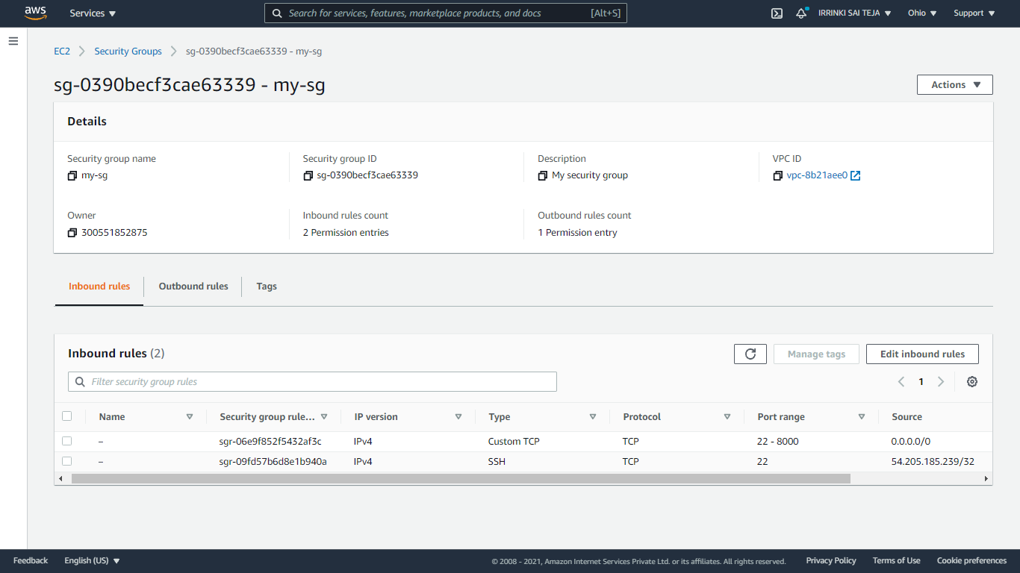Click 1 Permission entry text
The height and width of the screenshot is (573, 1020).
[x=577, y=233]
